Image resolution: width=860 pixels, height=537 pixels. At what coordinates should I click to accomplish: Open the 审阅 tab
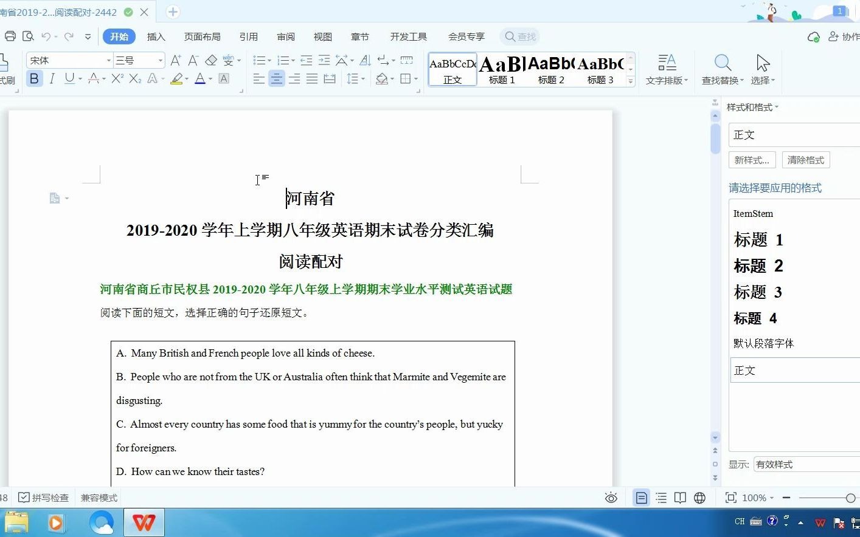click(x=286, y=36)
